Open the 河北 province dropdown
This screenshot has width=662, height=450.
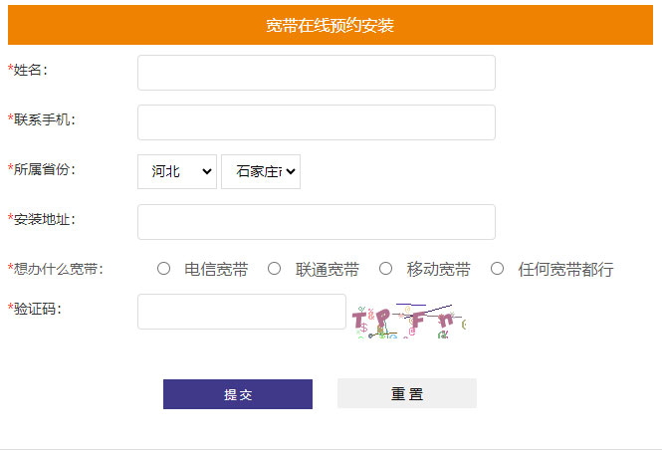click(177, 171)
